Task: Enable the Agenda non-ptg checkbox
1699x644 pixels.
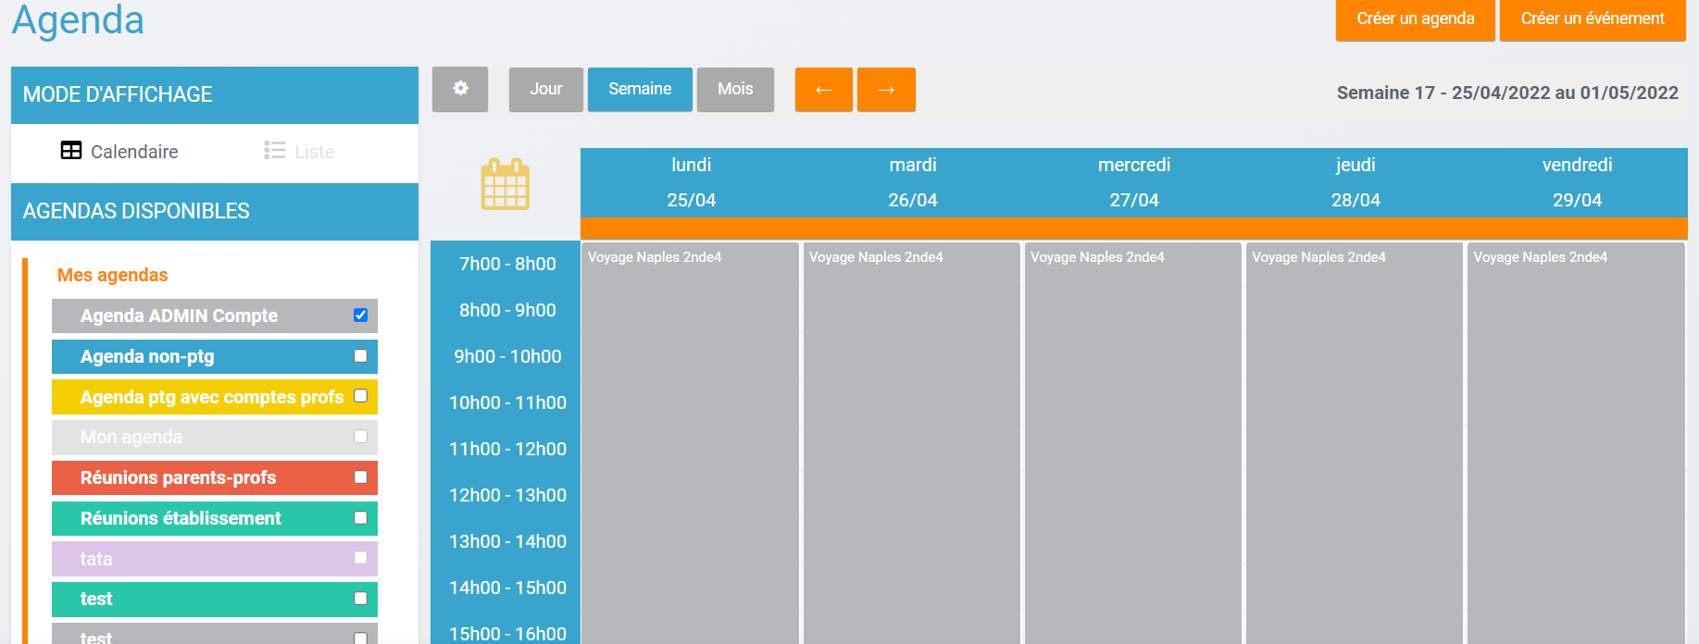Action: (360, 356)
